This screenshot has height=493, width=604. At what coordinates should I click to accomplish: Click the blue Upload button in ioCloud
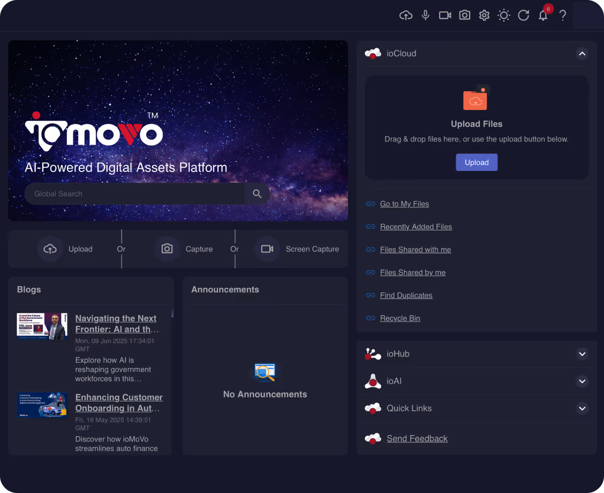click(477, 162)
